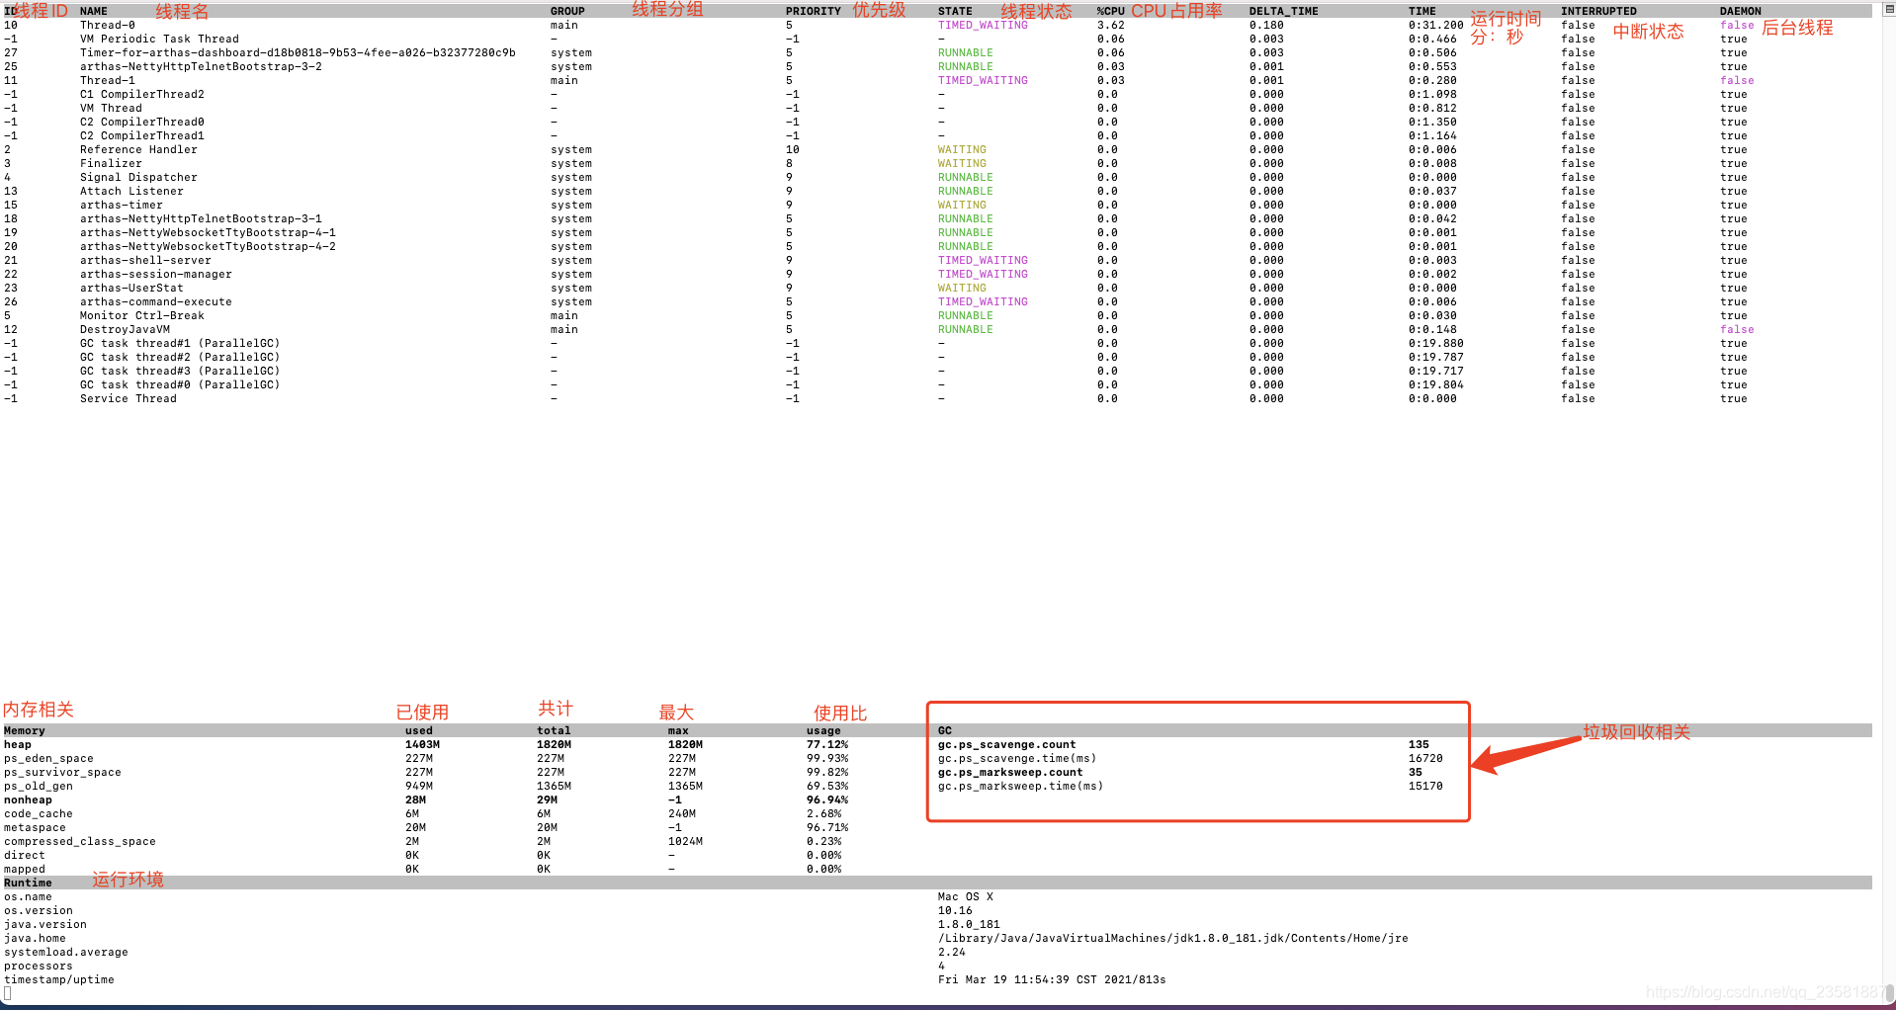
Task: Select the Finalizer thread name
Action: tap(111, 164)
